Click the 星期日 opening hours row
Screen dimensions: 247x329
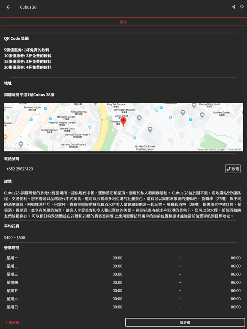(123, 307)
